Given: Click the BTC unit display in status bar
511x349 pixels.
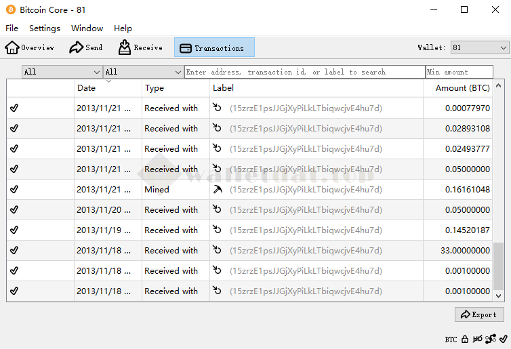Looking at the screenshot, I should click(x=451, y=339).
